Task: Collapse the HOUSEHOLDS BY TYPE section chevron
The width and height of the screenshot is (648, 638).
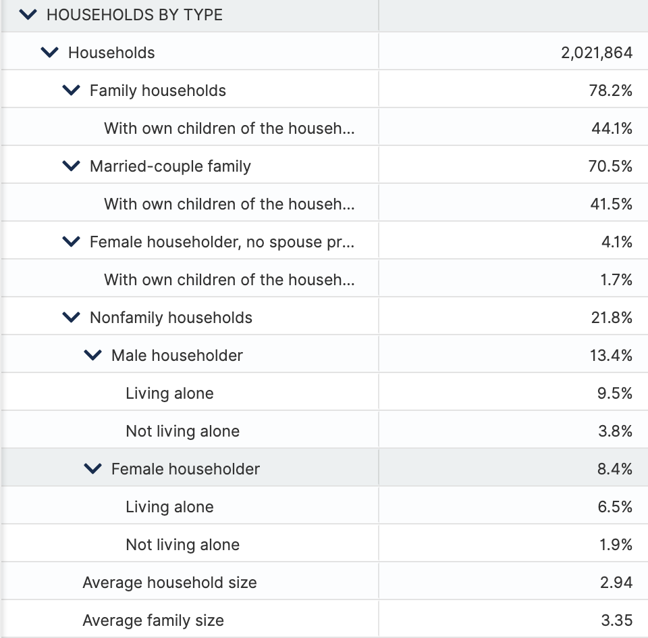Action: (x=28, y=15)
